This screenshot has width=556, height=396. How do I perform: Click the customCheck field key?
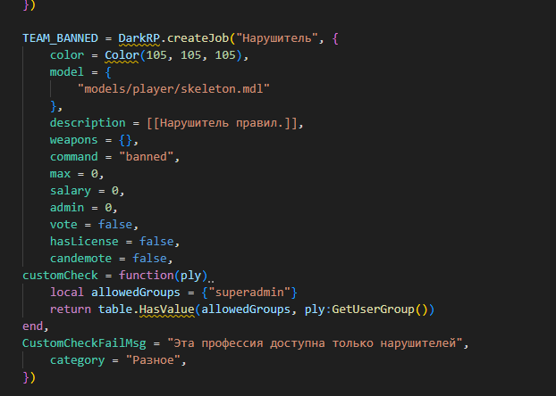coord(60,276)
